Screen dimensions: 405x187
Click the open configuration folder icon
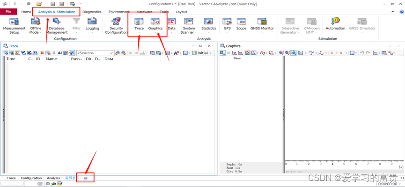(39, 4)
